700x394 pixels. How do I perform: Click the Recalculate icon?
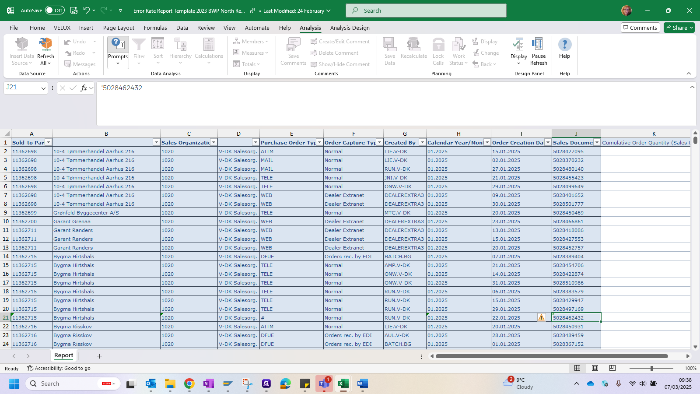(413, 45)
